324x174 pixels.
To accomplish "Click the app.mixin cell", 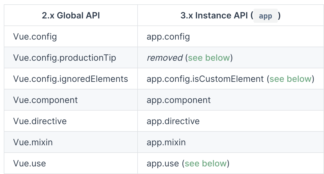I will pos(231,142).
